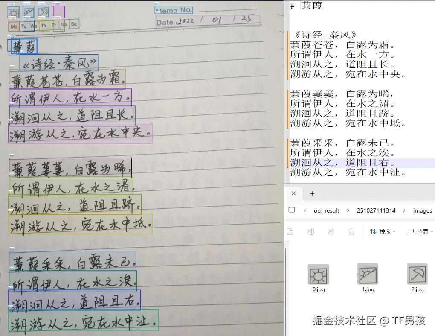Open a new explorer tab with plus
Screen dimensions: 435x336
[312, 193]
